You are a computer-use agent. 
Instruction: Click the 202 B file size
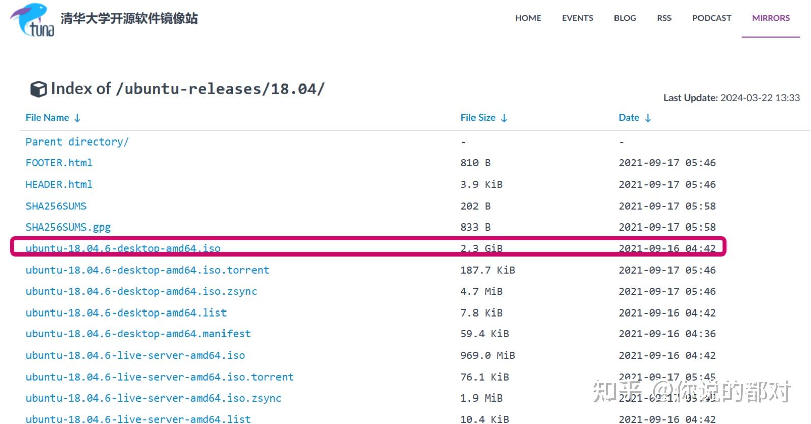(x=476, y=206)
